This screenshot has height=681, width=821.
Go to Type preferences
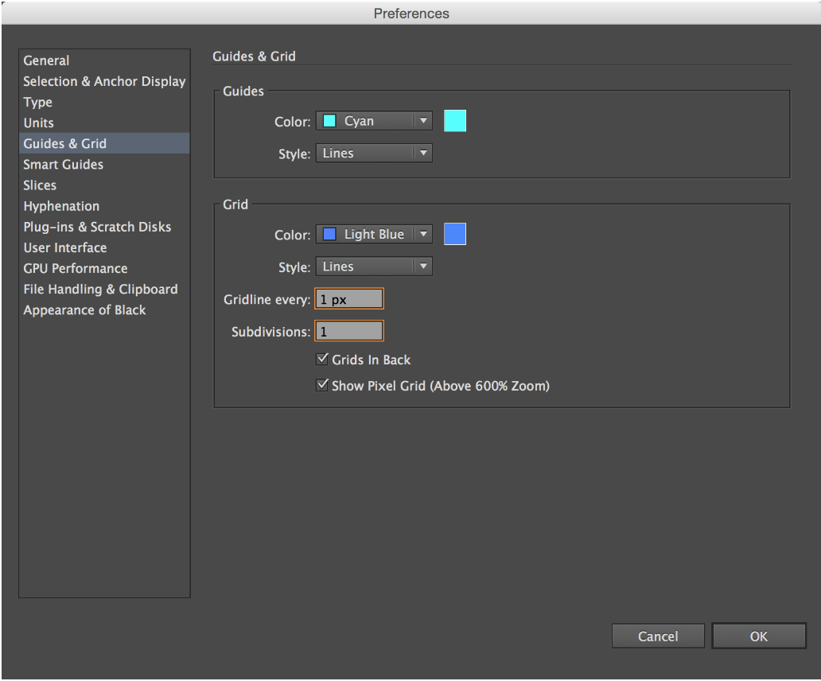(x=104, y=102)
